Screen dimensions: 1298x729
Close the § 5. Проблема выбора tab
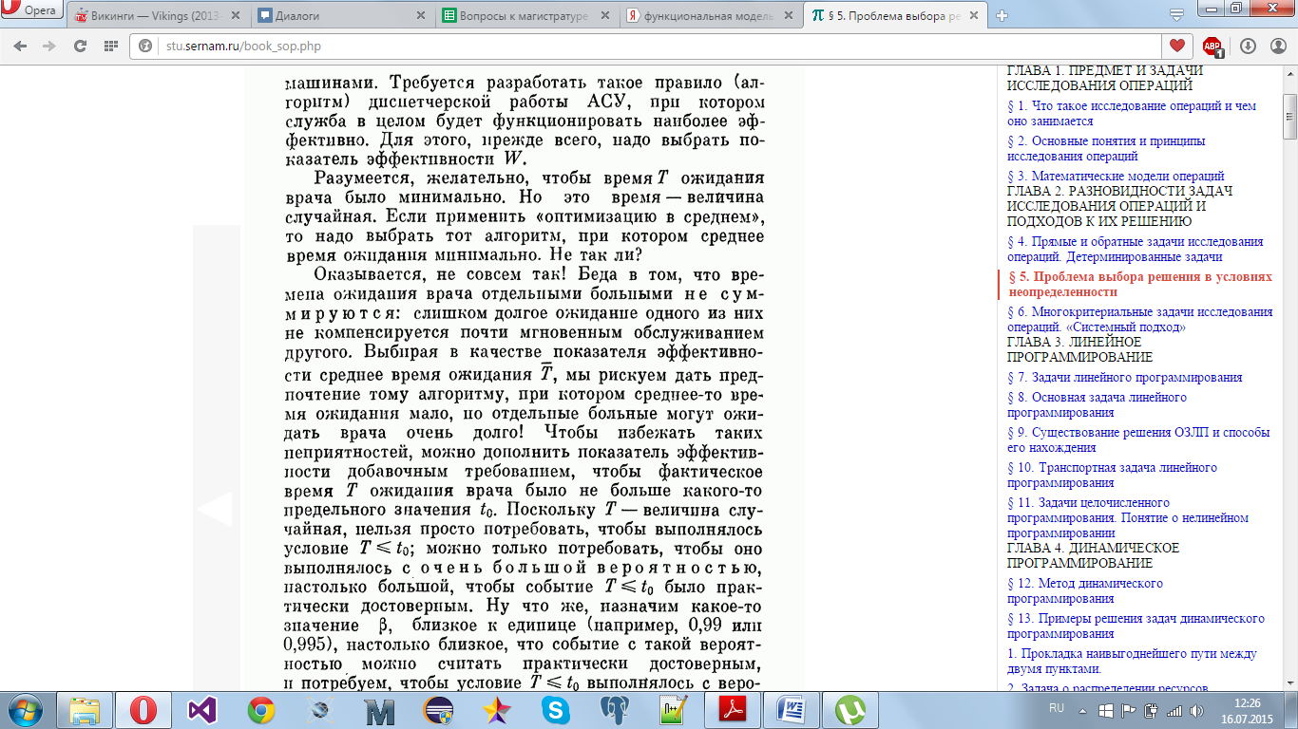click(976, 16)
